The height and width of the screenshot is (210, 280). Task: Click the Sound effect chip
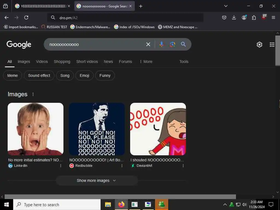39,75
